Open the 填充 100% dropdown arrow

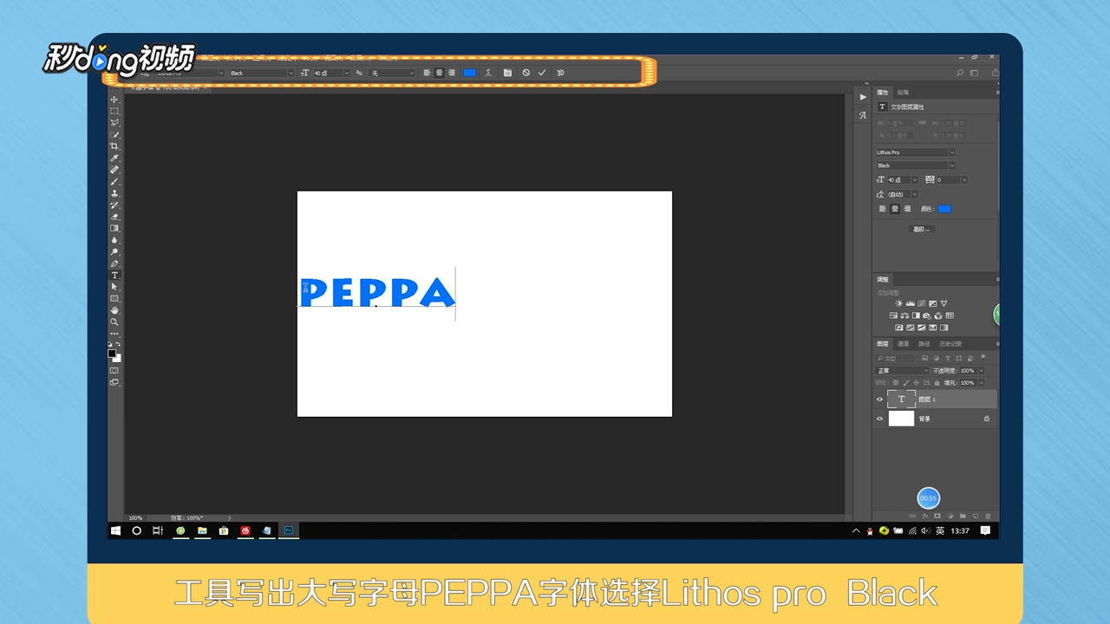click(x=981, y=382)
